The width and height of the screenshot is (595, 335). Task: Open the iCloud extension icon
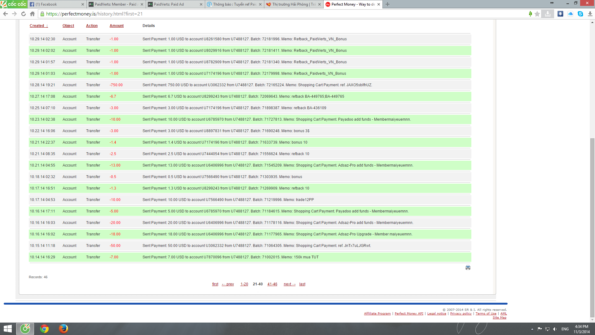tap(570, 14)
